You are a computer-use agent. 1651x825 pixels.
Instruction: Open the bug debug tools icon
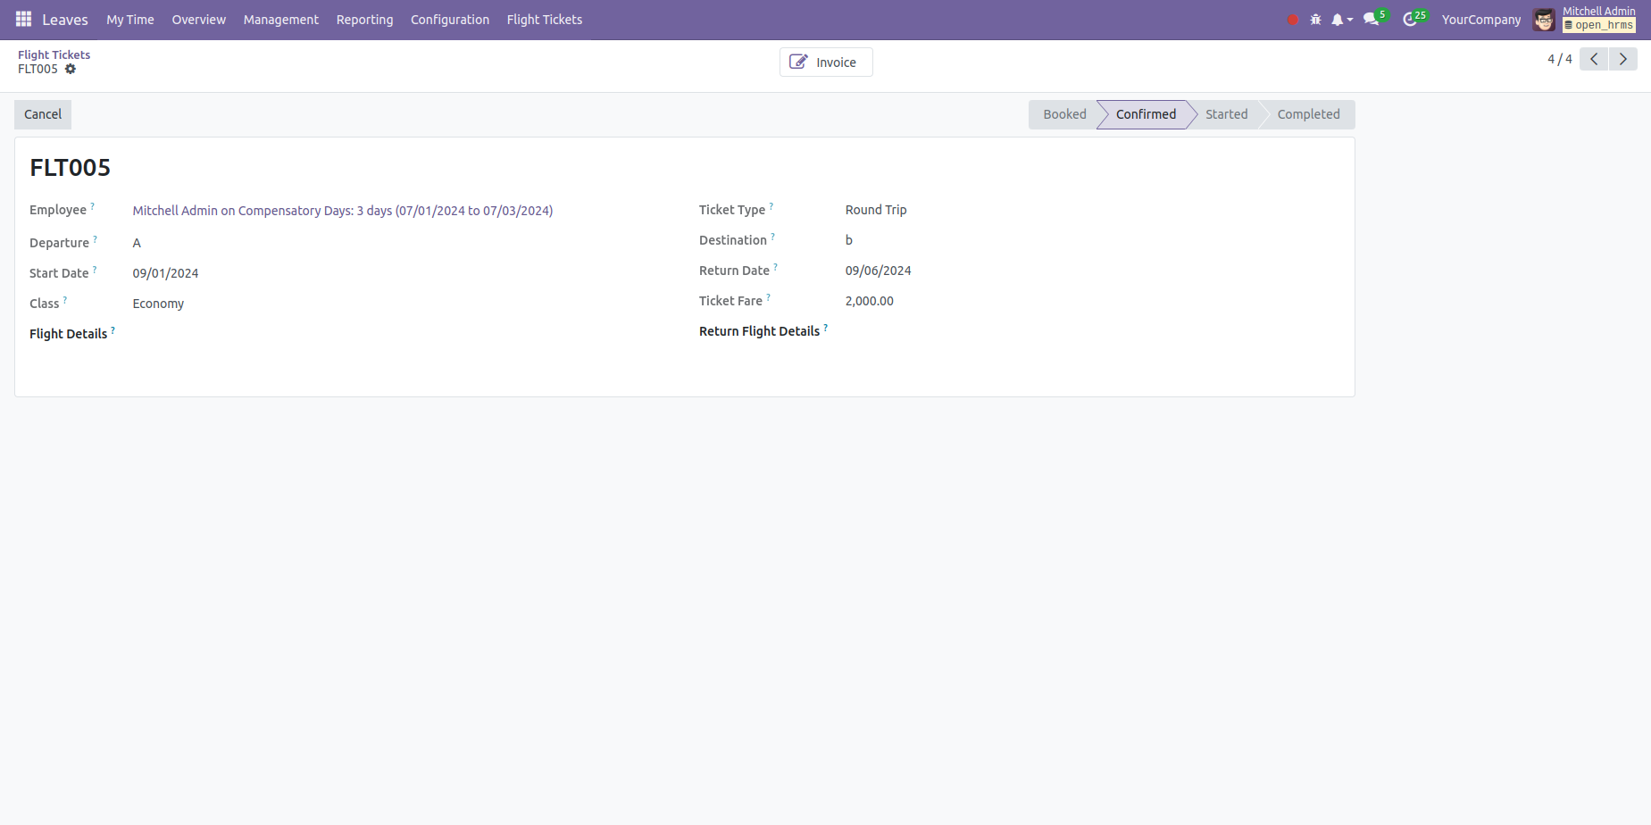point(1315,20)
